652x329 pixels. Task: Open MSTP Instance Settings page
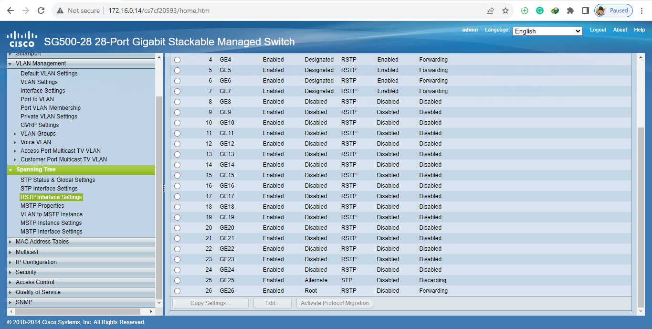(51, 223)
